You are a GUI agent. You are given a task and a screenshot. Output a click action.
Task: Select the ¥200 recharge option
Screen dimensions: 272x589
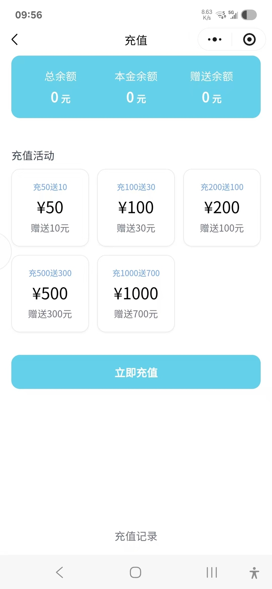[222, 208]
